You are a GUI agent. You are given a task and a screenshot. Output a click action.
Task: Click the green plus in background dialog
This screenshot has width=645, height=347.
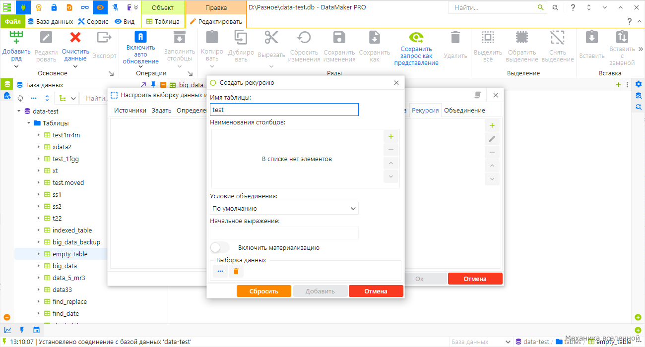492,125
